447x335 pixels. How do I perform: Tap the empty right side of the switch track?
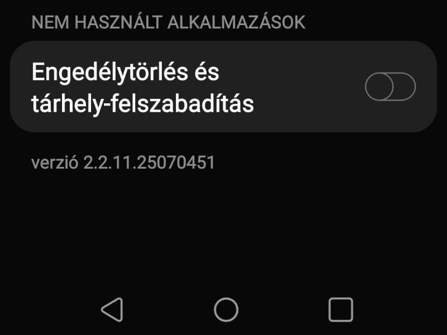[404, 87]
